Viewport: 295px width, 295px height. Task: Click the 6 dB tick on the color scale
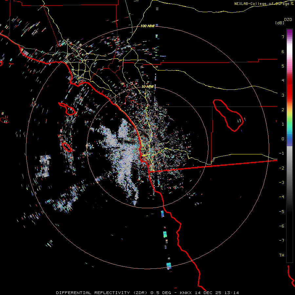[x=283, y=51]
